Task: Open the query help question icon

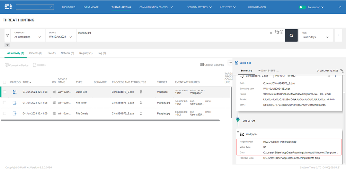Action: point(282,32)
